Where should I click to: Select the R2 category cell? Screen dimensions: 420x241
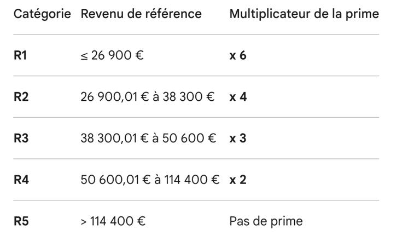point(20,97)
